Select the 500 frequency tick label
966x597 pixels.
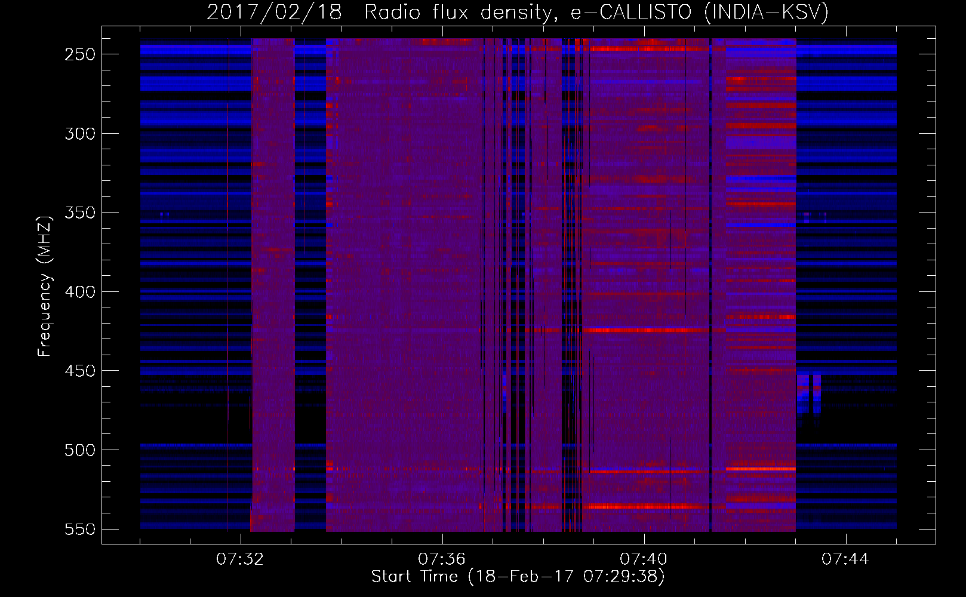pyautogui.click(x=80, y=450)
